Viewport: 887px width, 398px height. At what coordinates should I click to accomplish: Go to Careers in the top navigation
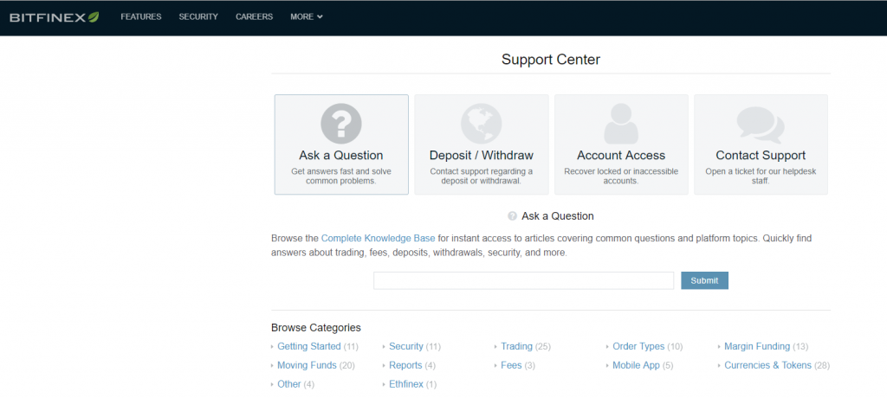pyautogui.click(x=254, y=17)
